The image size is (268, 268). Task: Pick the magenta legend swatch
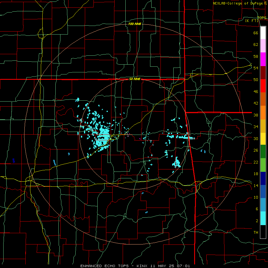pyautogui.click(x=263, y=59)
